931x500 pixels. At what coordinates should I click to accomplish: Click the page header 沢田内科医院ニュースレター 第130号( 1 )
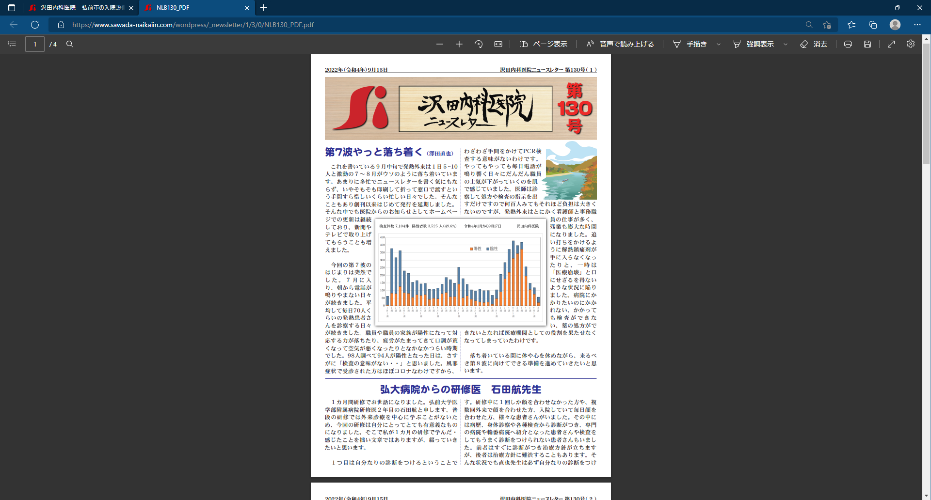[x=548, y=70]
